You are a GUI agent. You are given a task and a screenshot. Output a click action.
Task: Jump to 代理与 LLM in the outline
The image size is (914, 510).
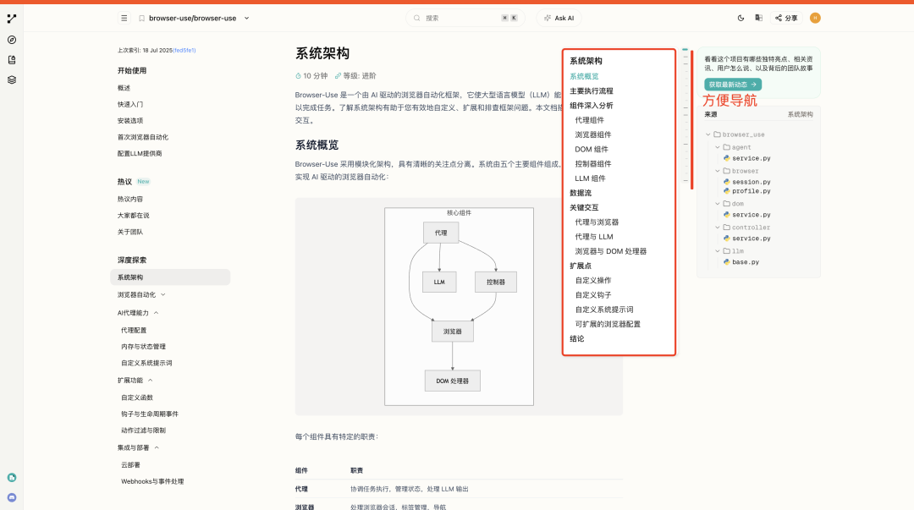tap(594, 237)
